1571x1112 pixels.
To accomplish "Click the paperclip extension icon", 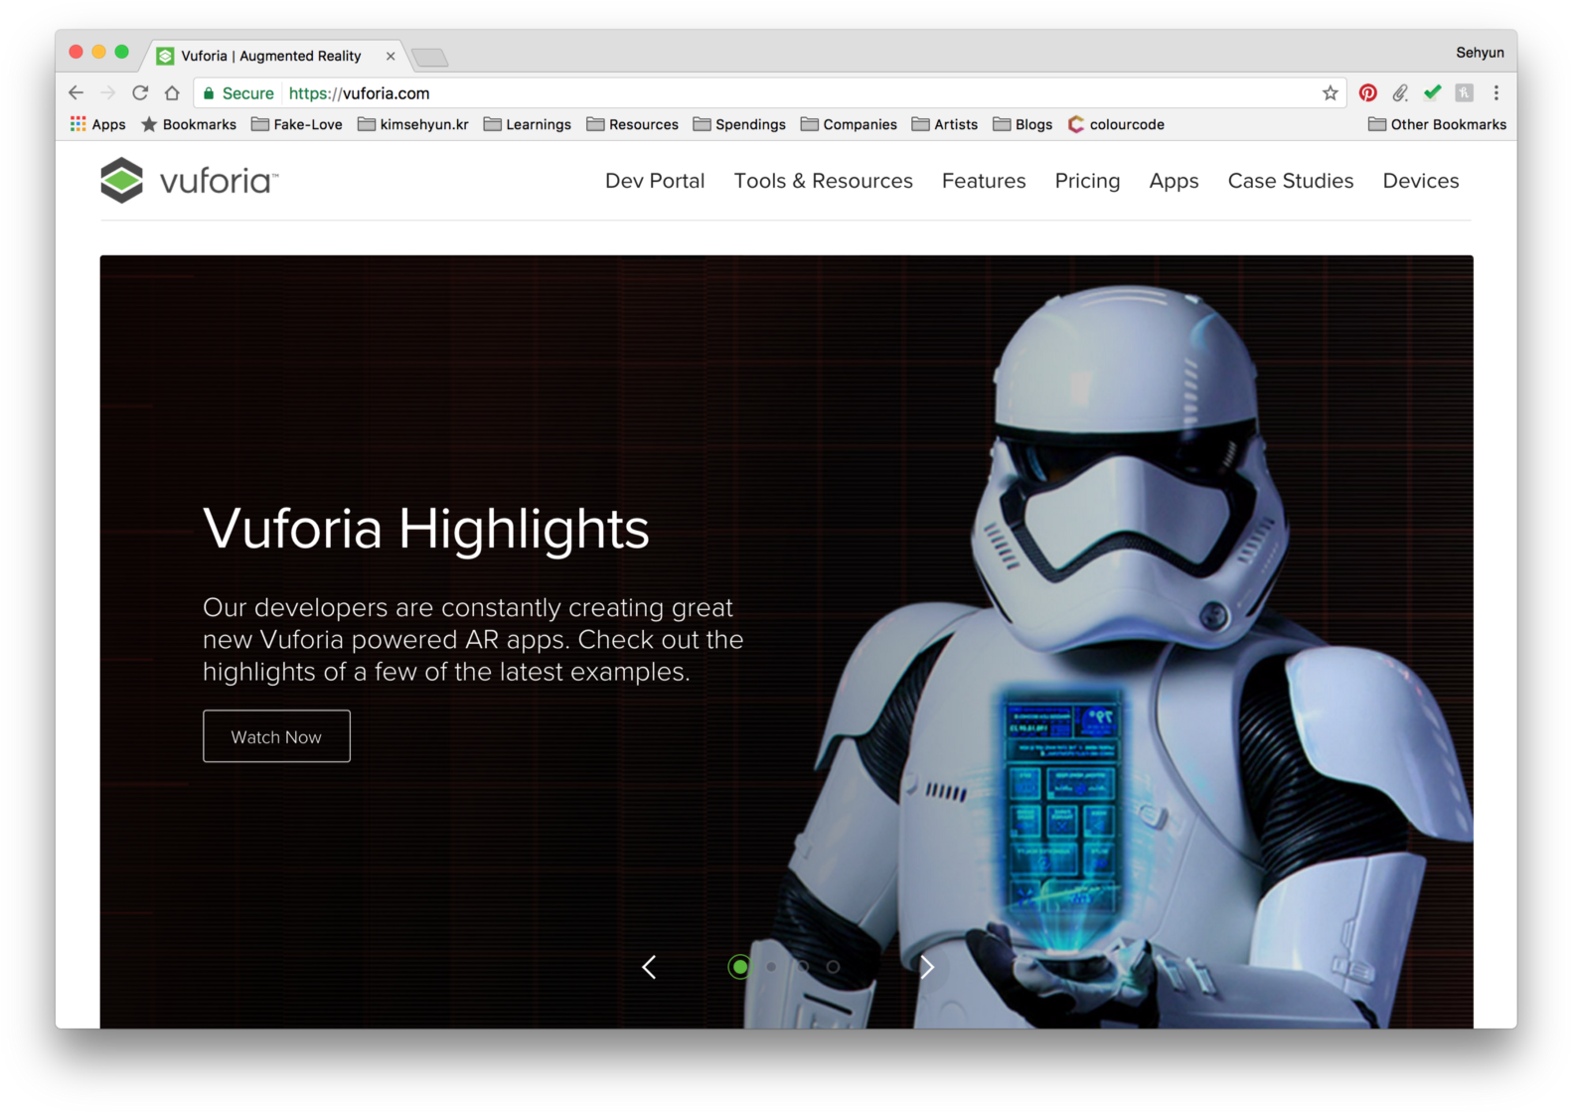I will point(1400,93).
